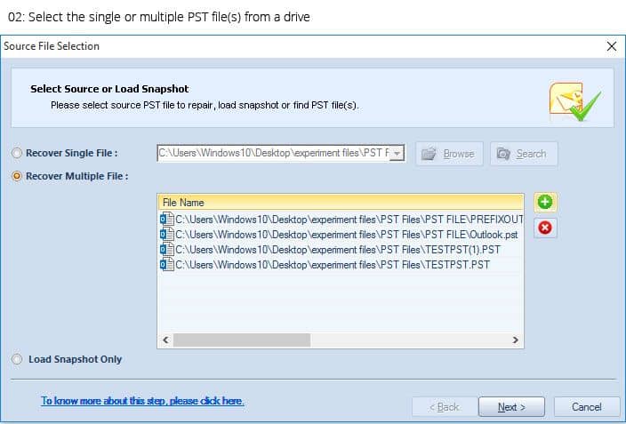626x424 pixels.
Task: Click the PREFIXOUT file's PST icon
Action: (165, 219)
